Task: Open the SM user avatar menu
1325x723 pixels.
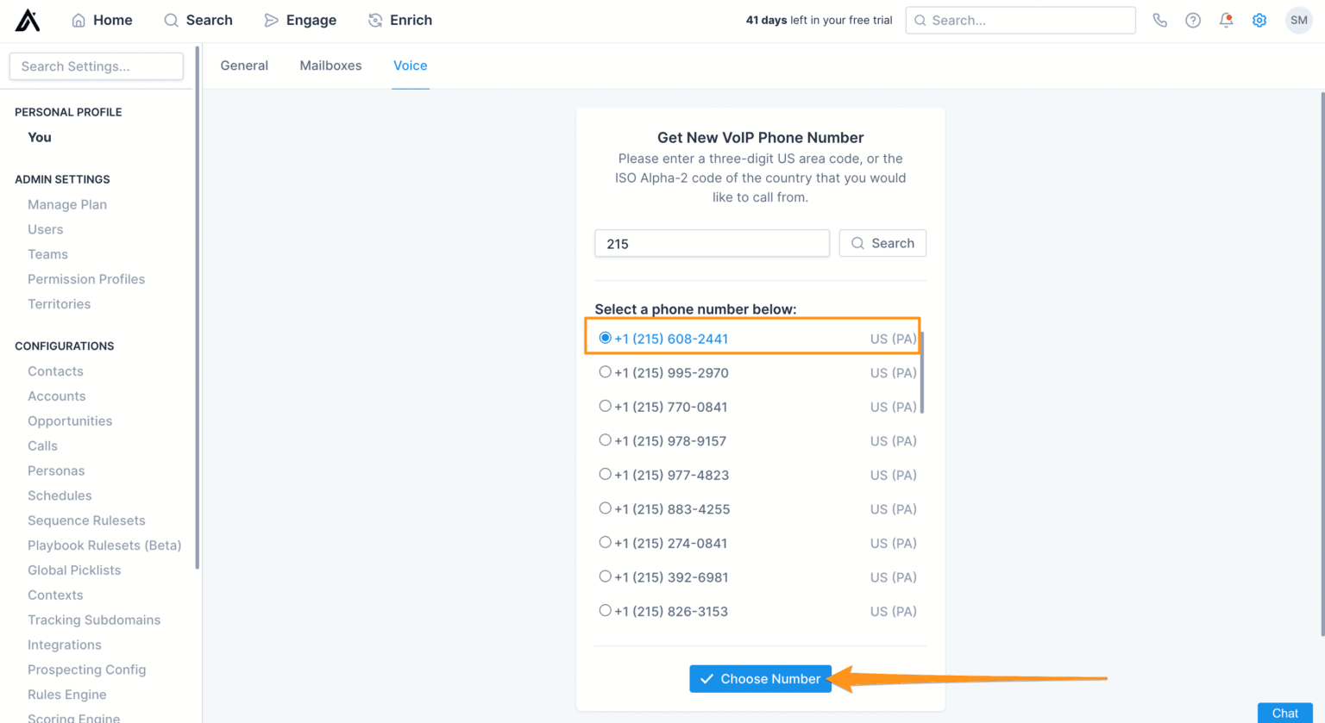Action: tap(1298, 21)
